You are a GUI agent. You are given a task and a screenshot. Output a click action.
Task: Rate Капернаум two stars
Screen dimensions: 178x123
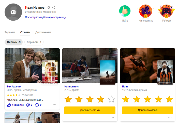(79, 99)
